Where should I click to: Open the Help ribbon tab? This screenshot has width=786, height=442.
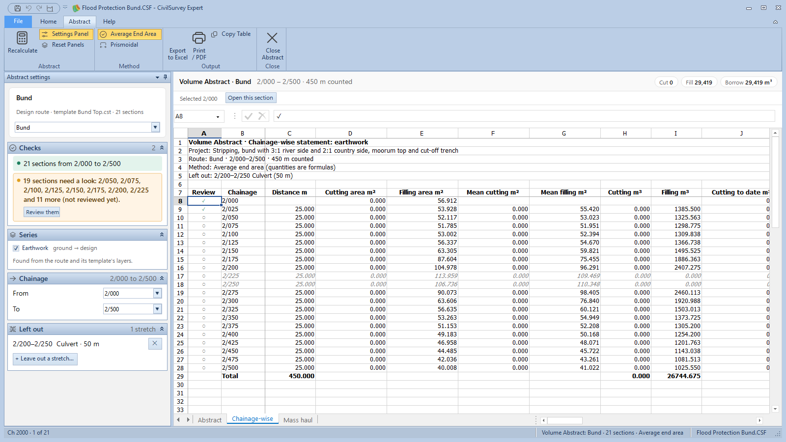point(109,22)
